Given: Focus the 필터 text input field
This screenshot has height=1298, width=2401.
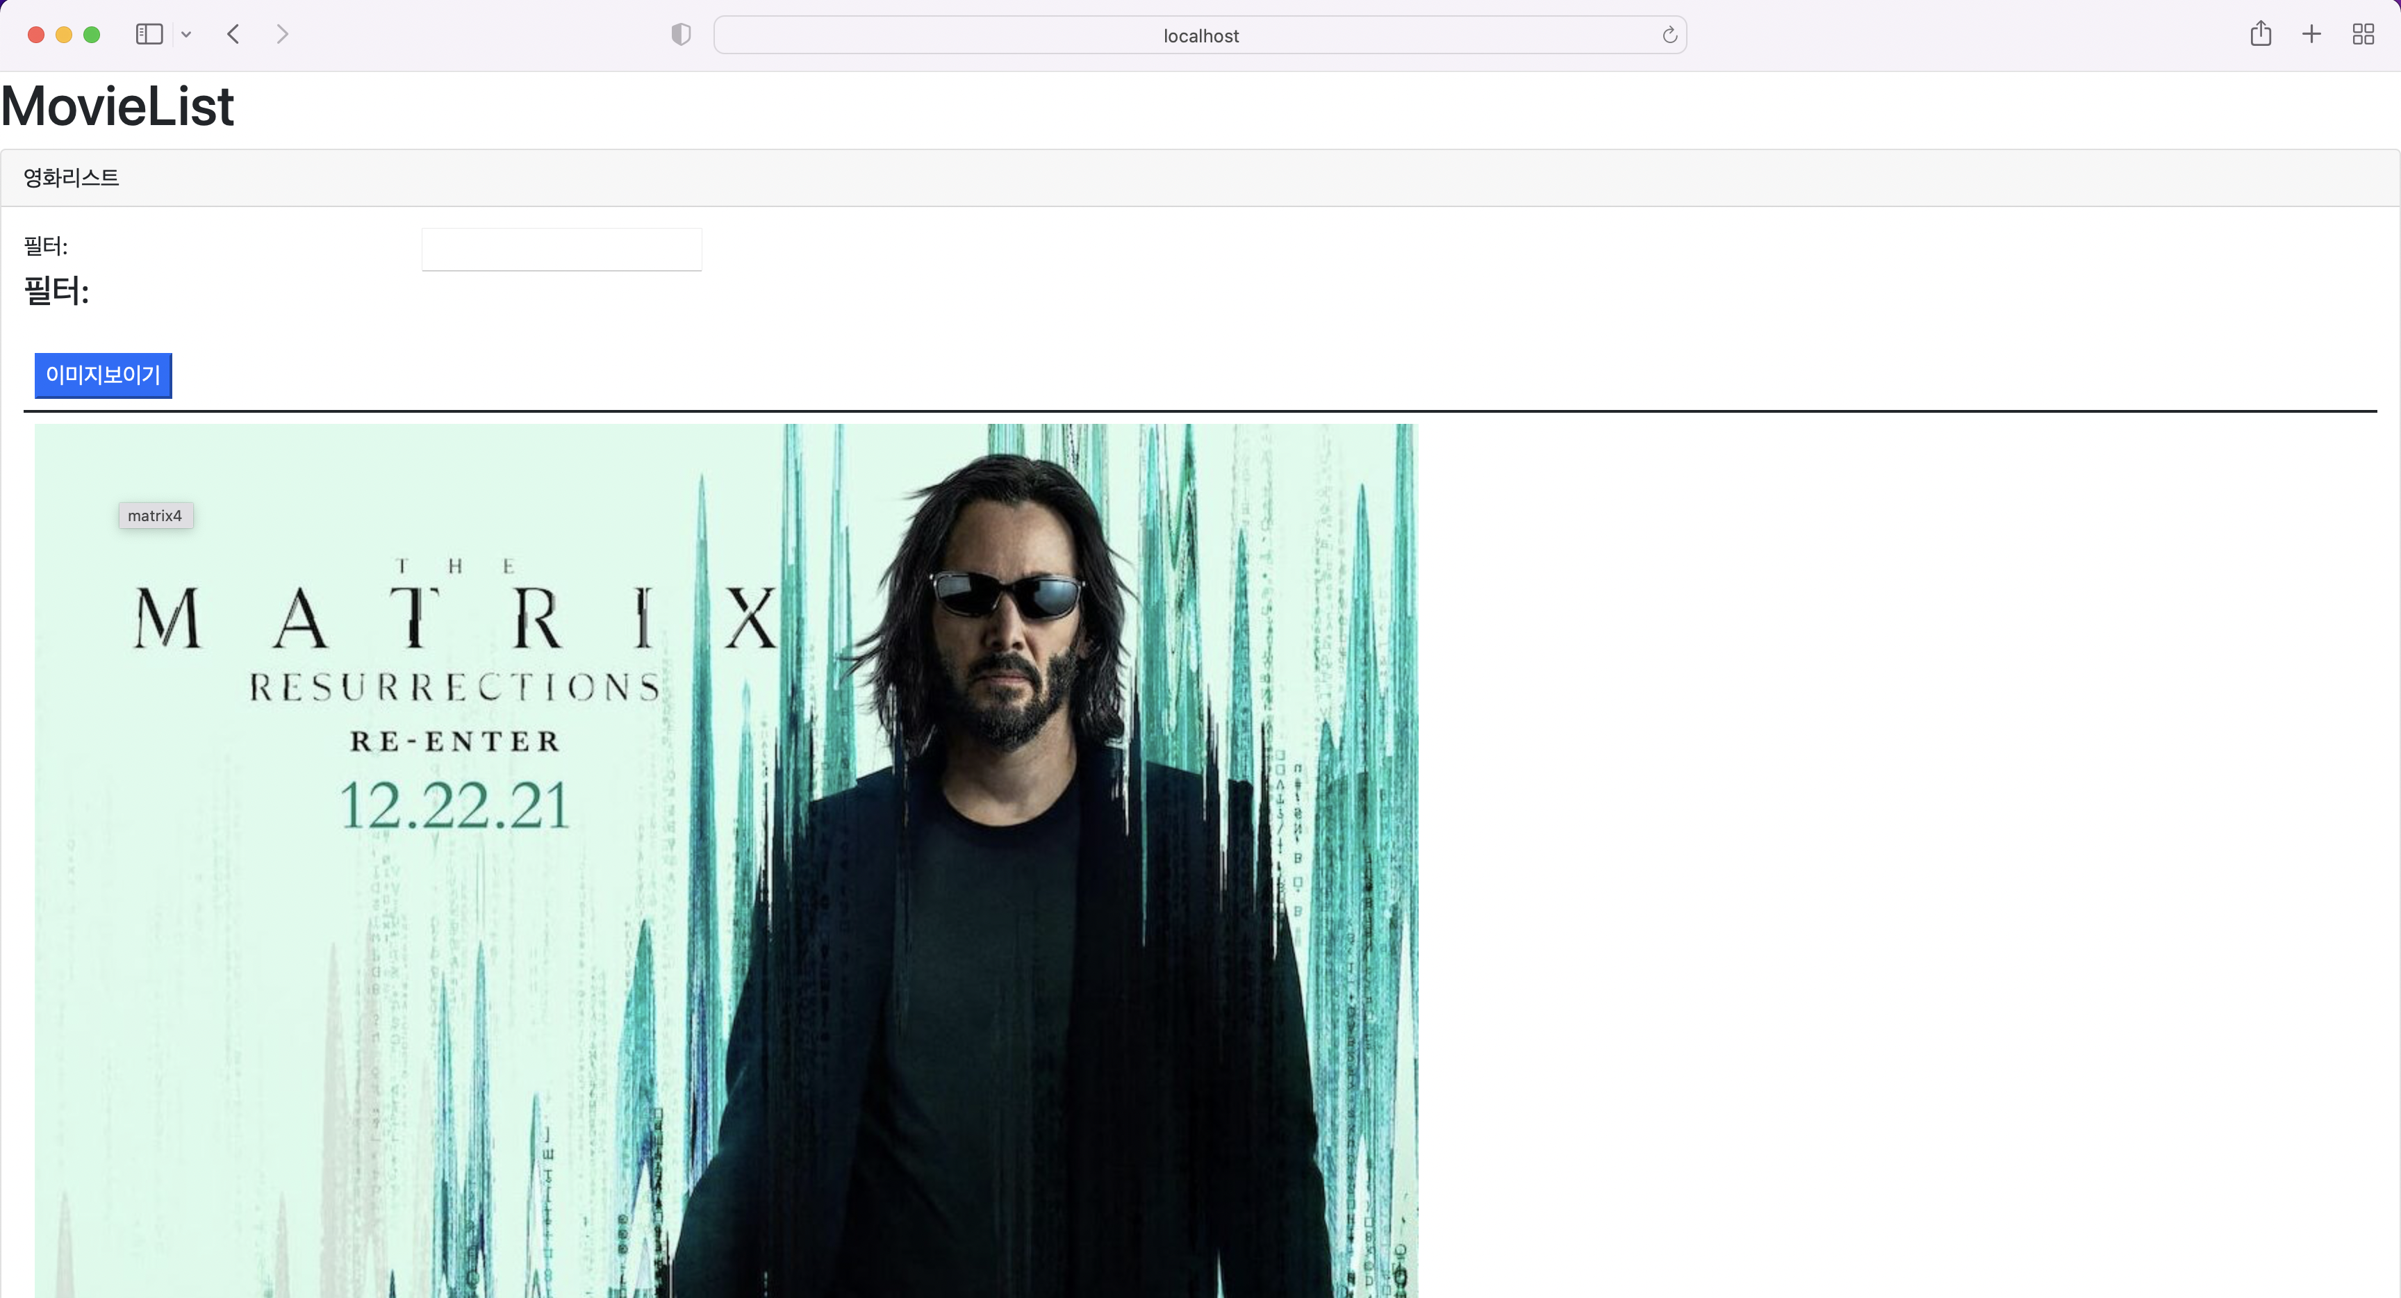Looking at the screenshot, I should click(561, 249).
